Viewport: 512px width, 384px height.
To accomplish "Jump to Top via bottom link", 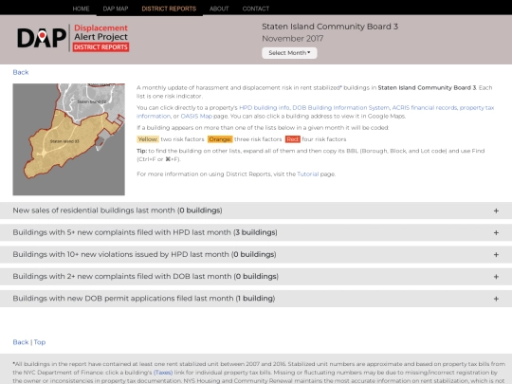I will [x=40, y=342].
